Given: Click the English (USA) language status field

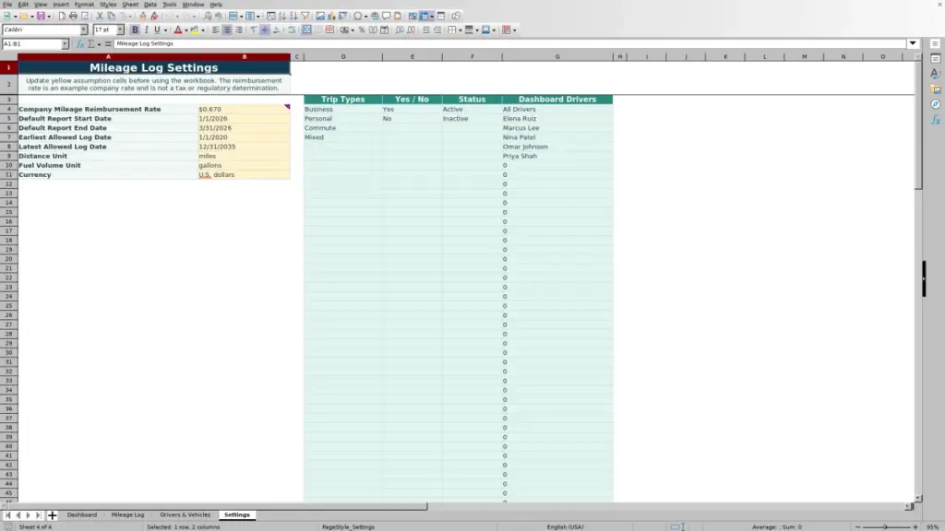Looking at the screenshot, I should 565,526.
